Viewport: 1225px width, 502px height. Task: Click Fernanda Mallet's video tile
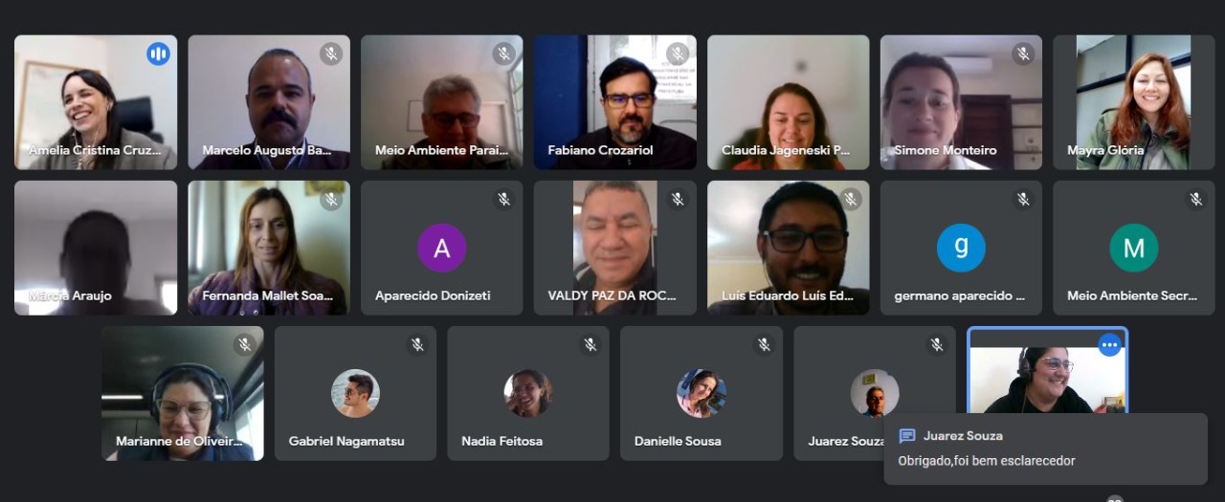(x=269, y=248)
